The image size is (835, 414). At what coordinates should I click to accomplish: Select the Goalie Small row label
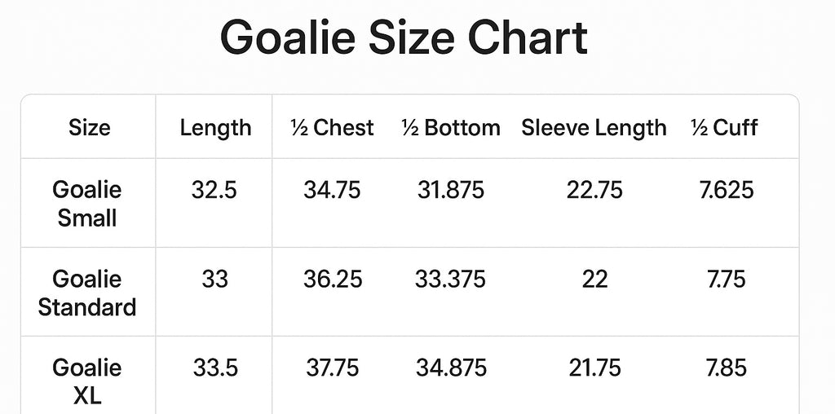pos(86,204)
